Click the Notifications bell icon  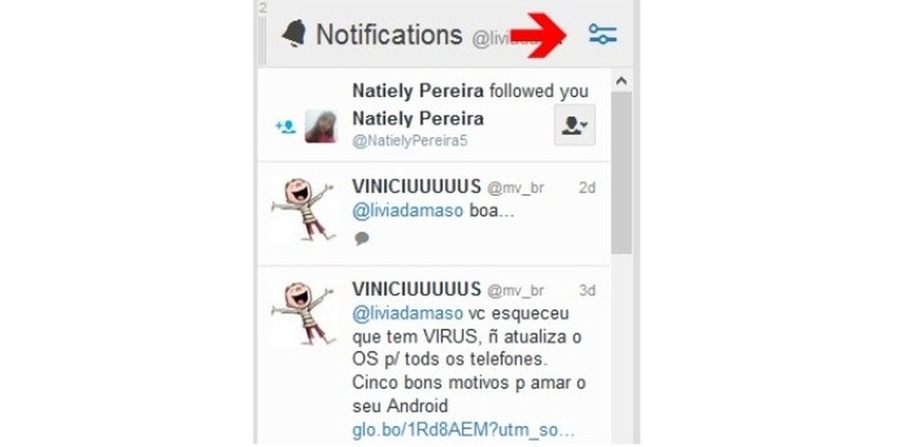point(294,33)
